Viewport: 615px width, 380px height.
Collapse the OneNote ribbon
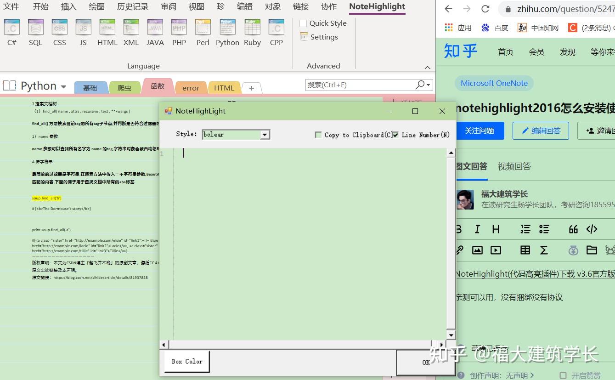click(427, 68)
